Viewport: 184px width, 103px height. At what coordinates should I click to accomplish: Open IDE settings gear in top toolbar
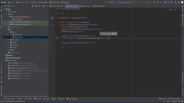(x=179, y=2)
